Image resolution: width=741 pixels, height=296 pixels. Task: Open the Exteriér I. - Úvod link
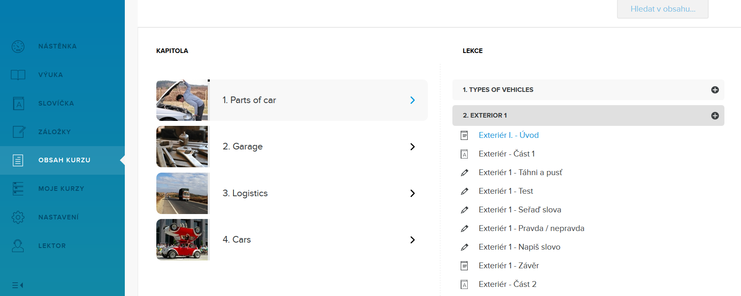(x=508, y=135)
